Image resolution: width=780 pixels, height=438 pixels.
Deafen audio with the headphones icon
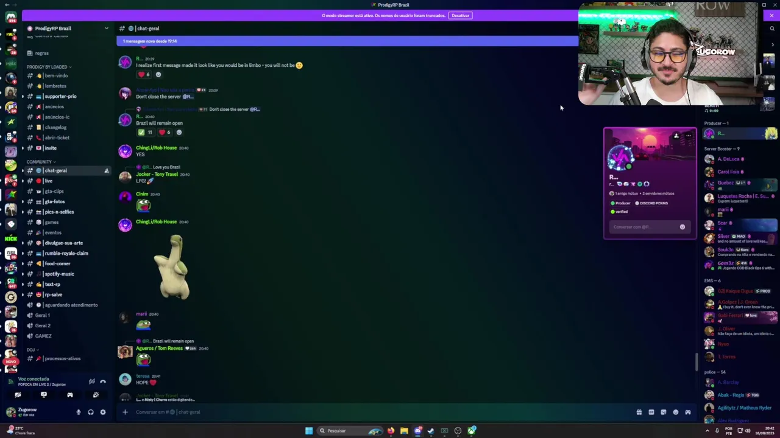click(x=91, y=412)
